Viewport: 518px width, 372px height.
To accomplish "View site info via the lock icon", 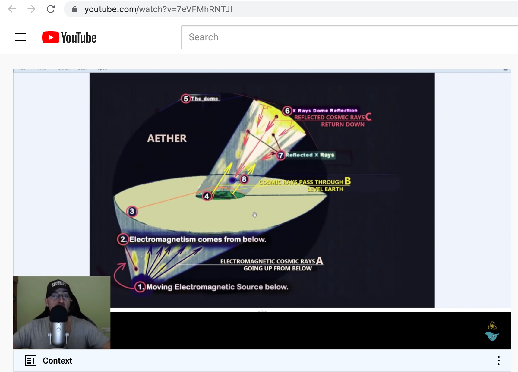I will tap(75, 9).
